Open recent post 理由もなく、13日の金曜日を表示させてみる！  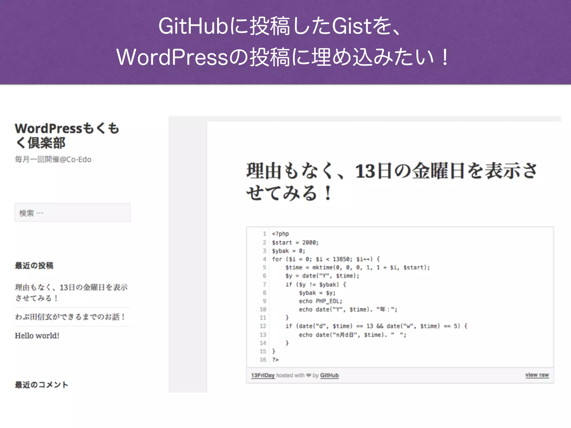71,292
